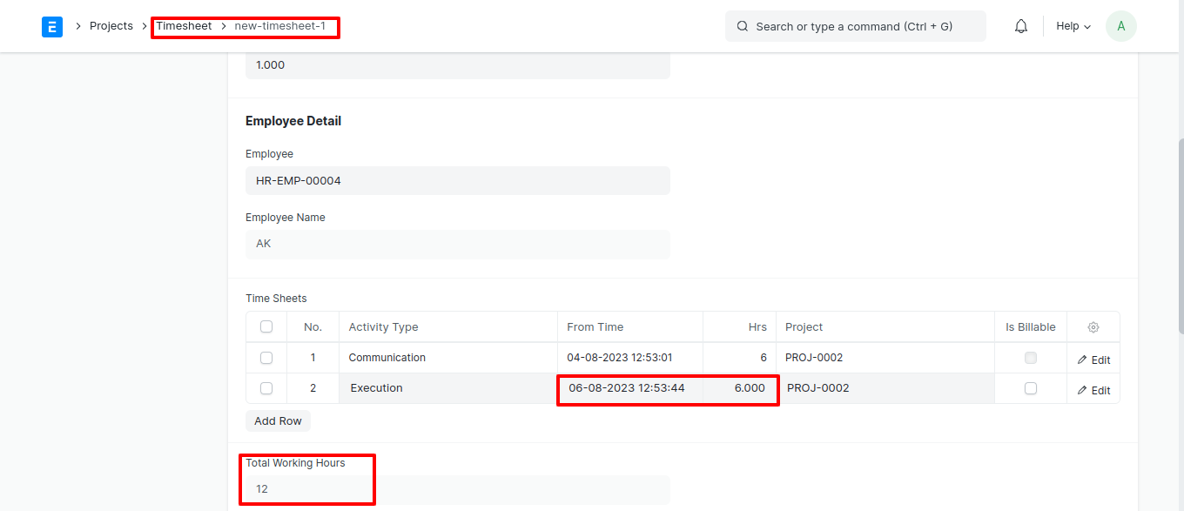Check the row 2 Execution checkbox

[266, 388]
